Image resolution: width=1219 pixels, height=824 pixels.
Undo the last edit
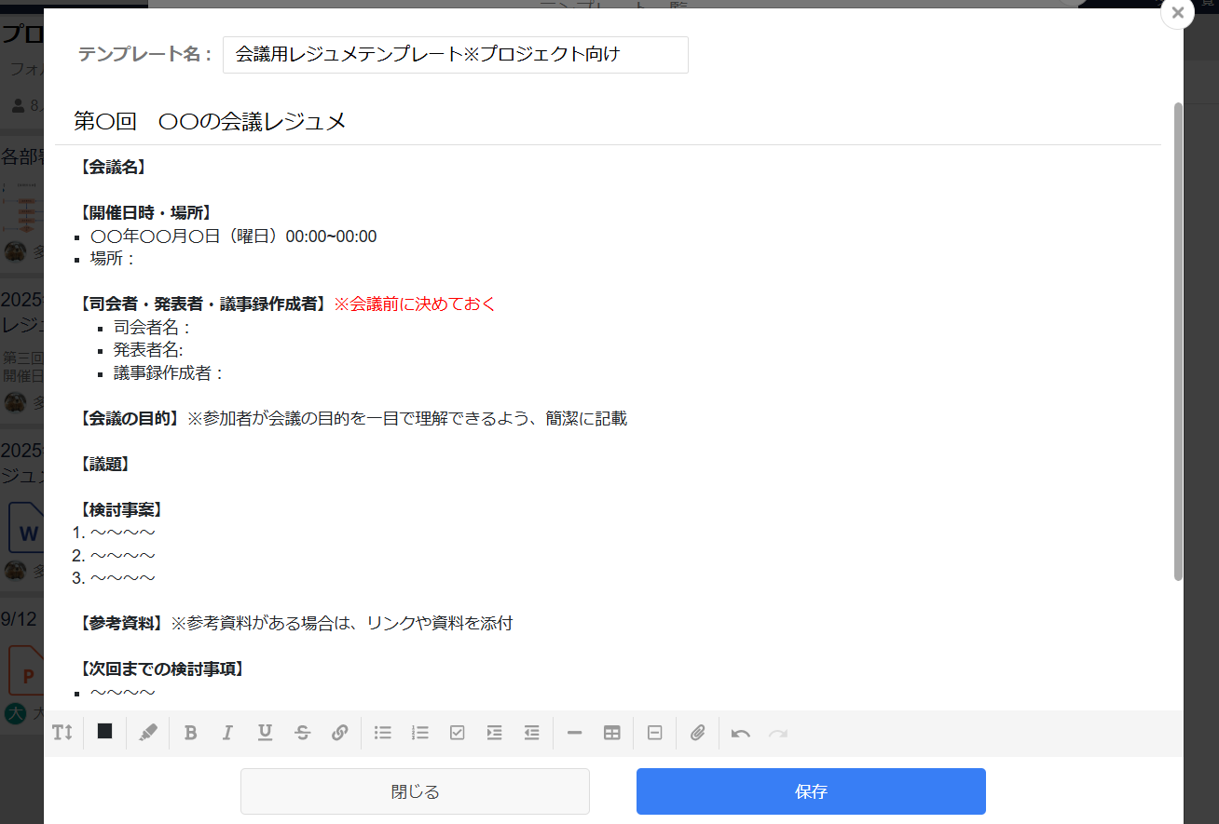(x=740, y=733)
